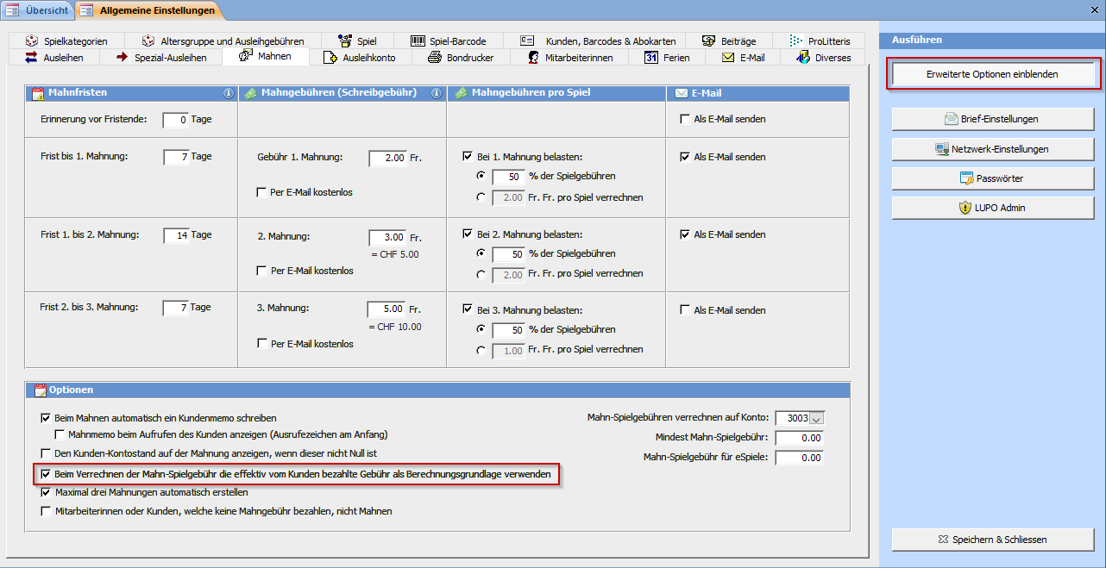
Task: Select 'Fr. pro Spiel verrechnen' radio for 3. Mahnung
Action: pos(481,350)
